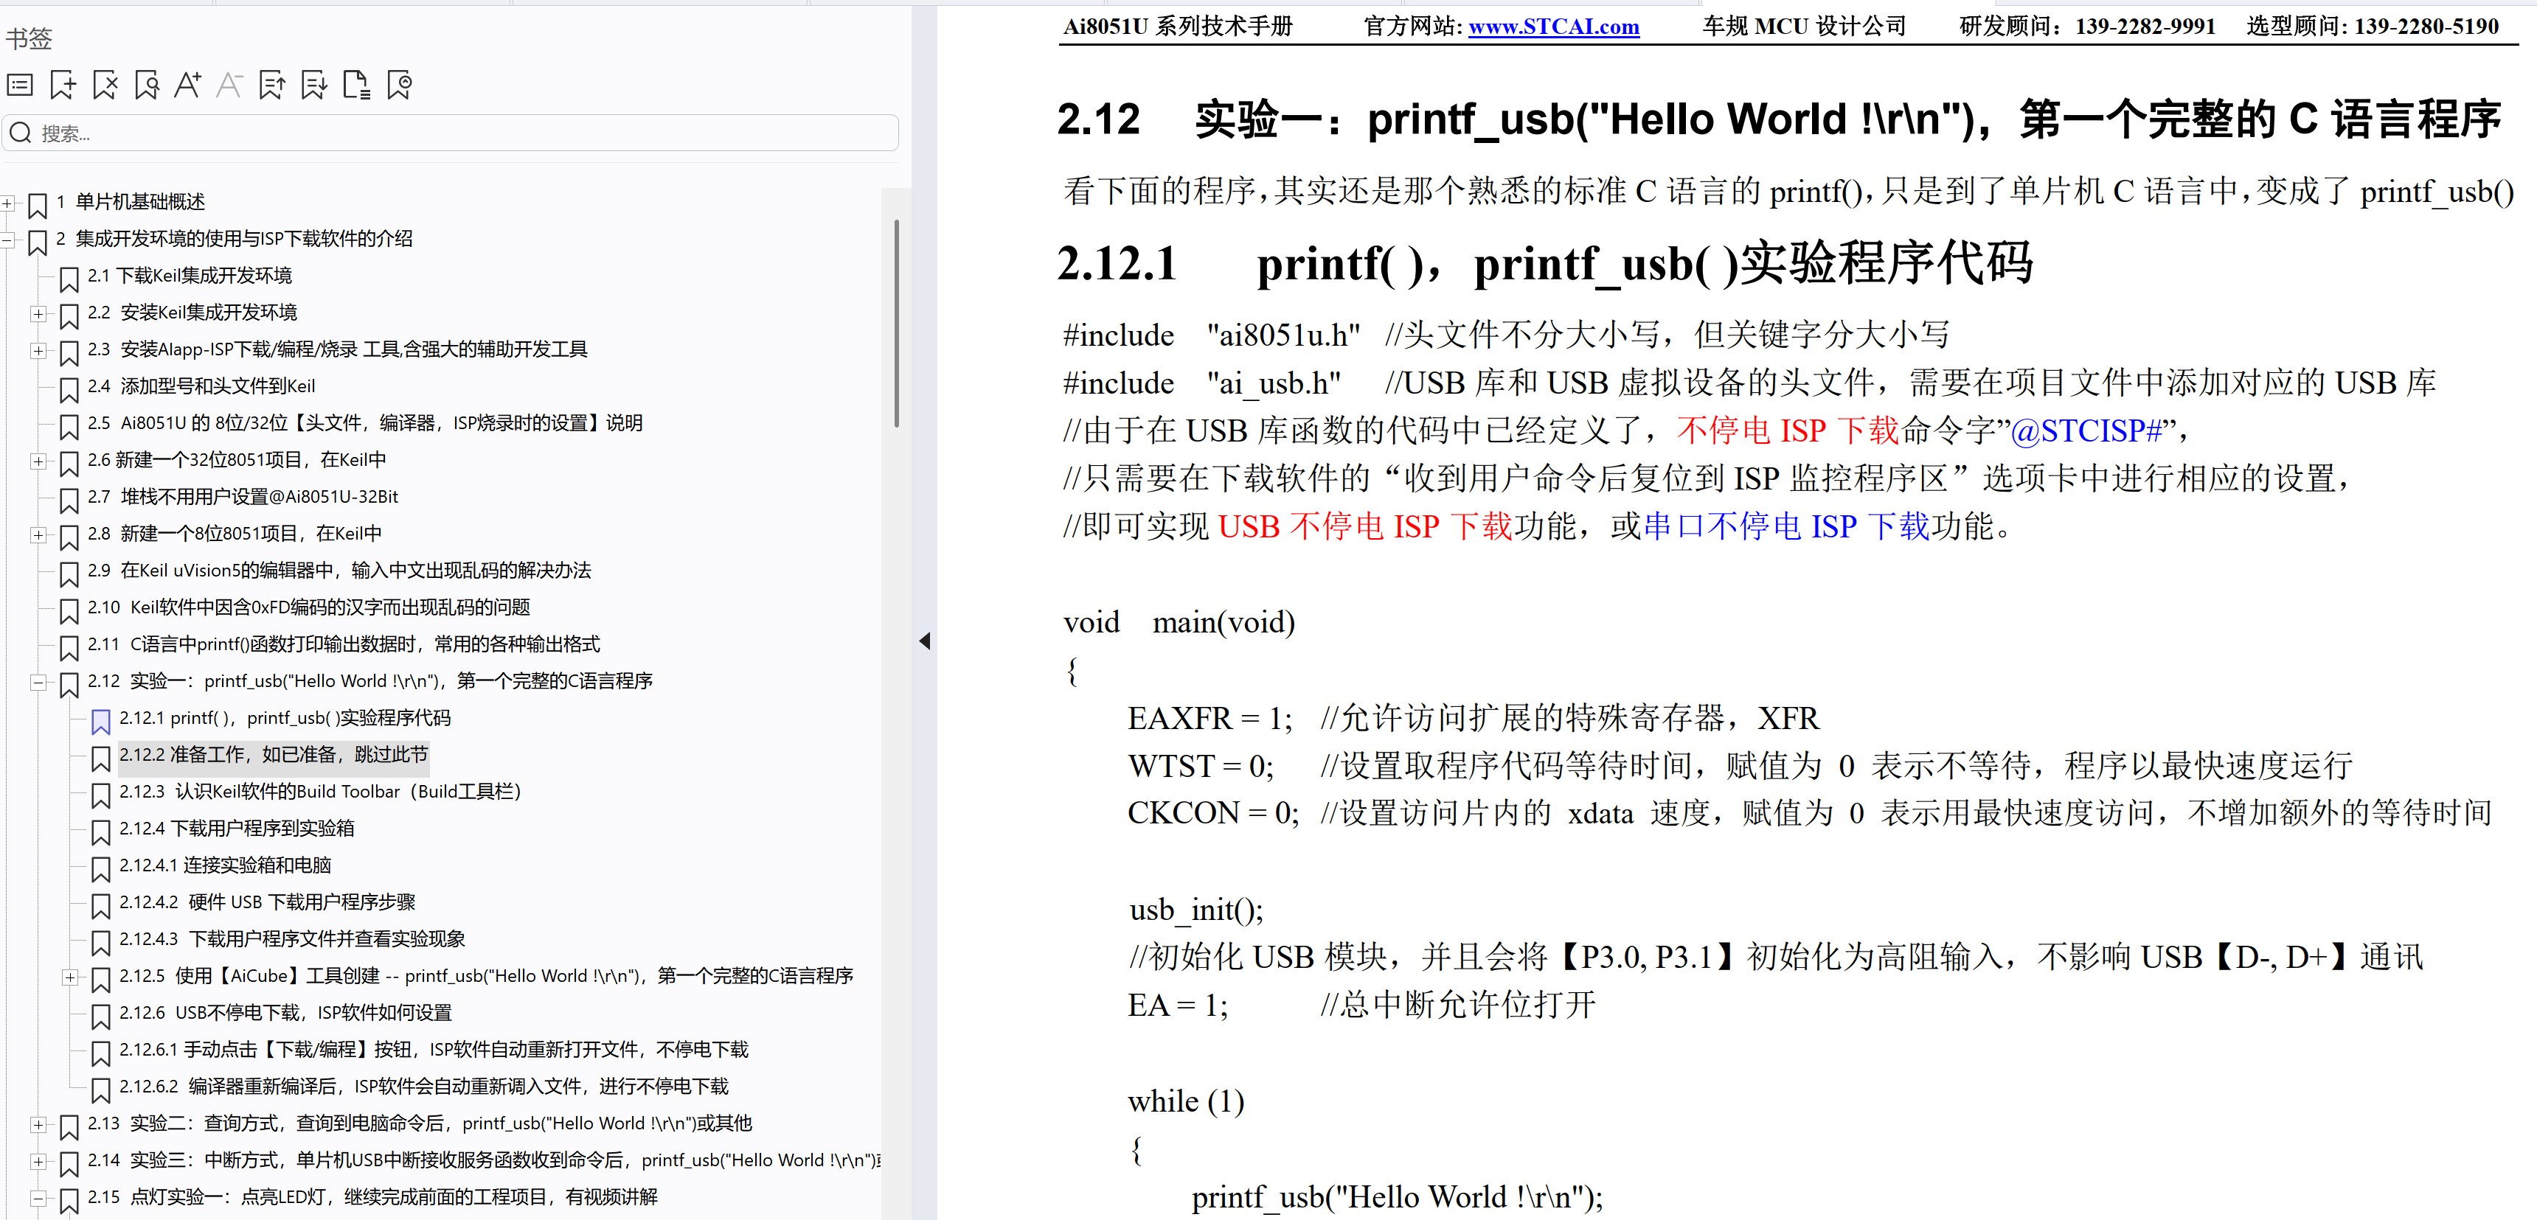This screenshot has width=2537, height=1220.
Task: Click the #include "ai_usb.h" code line
Action: tap(1749, 382)
